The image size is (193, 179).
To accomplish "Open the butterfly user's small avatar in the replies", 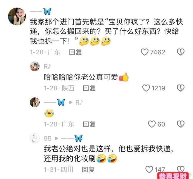I will (35, 102).
